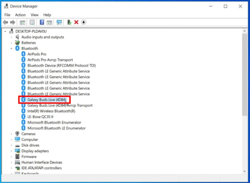Viewport: 250px width, 183px height.
Task: Click the red X Uninstall device icon
Action: (x=76, y=22)
